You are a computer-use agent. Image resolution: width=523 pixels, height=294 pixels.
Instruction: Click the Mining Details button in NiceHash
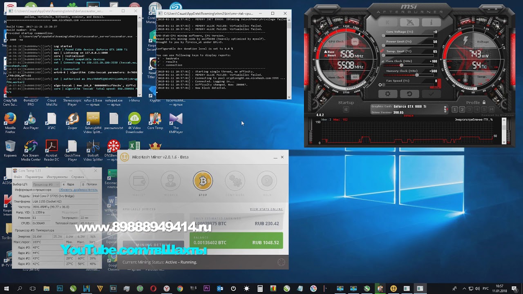pyautogui.click(x=153, y=245)
